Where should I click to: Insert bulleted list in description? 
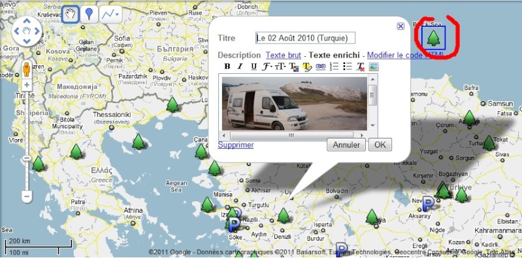[347, 66]
